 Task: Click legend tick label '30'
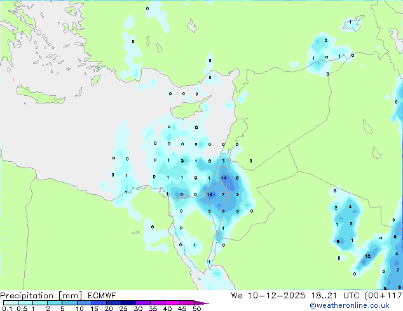coord(138,308)
